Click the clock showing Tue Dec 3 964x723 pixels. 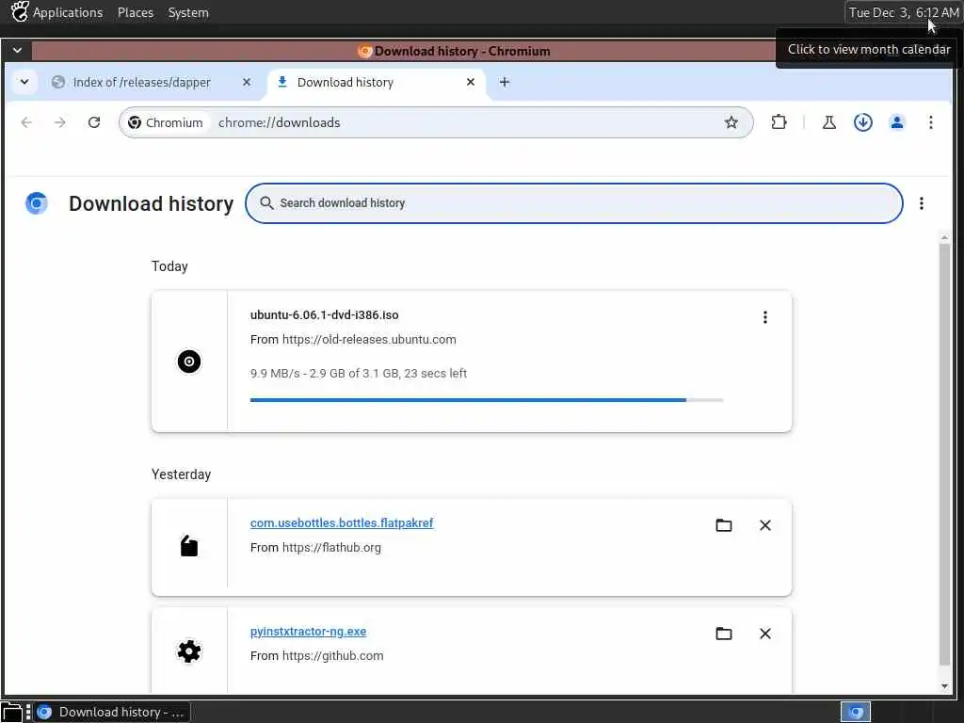tap(903, 12)
